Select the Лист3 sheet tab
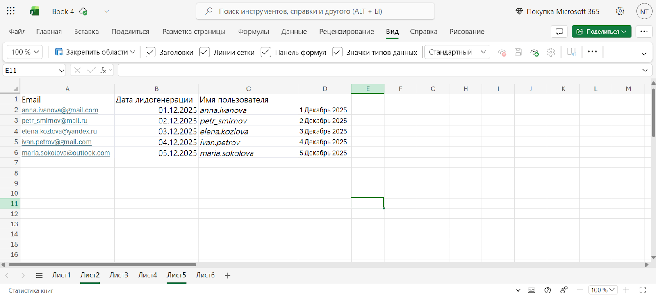The height and width of the screenshot is (295, 656). (x=118, y=275)
